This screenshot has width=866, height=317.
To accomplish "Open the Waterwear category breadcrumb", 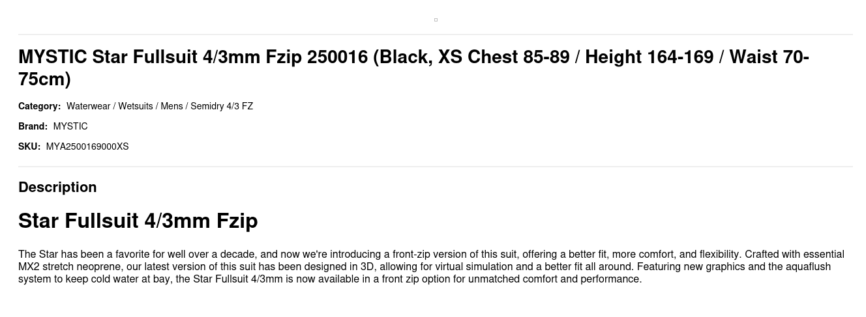I will click(88, 106).
